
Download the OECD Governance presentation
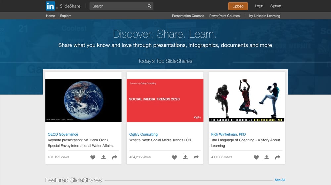coord(103,157)
